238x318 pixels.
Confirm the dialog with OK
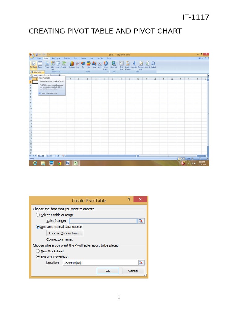pyautogui.click(x=108, y=271)
